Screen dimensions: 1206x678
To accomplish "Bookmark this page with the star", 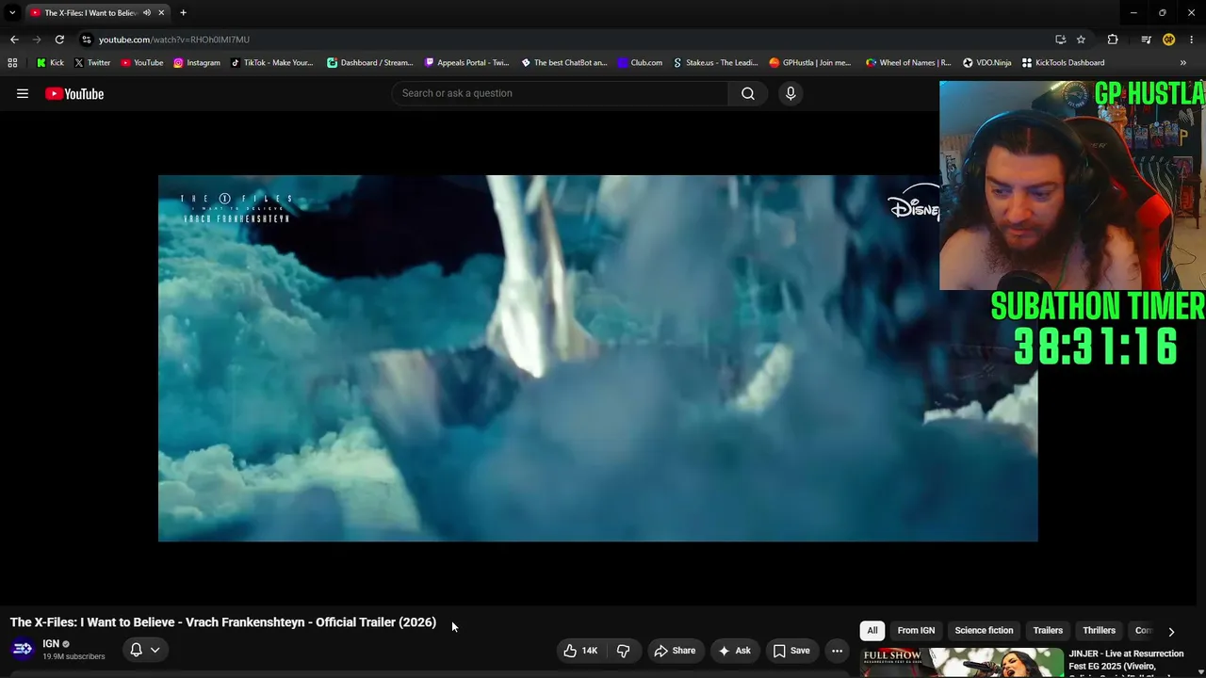I will (x=1081, y=40).
